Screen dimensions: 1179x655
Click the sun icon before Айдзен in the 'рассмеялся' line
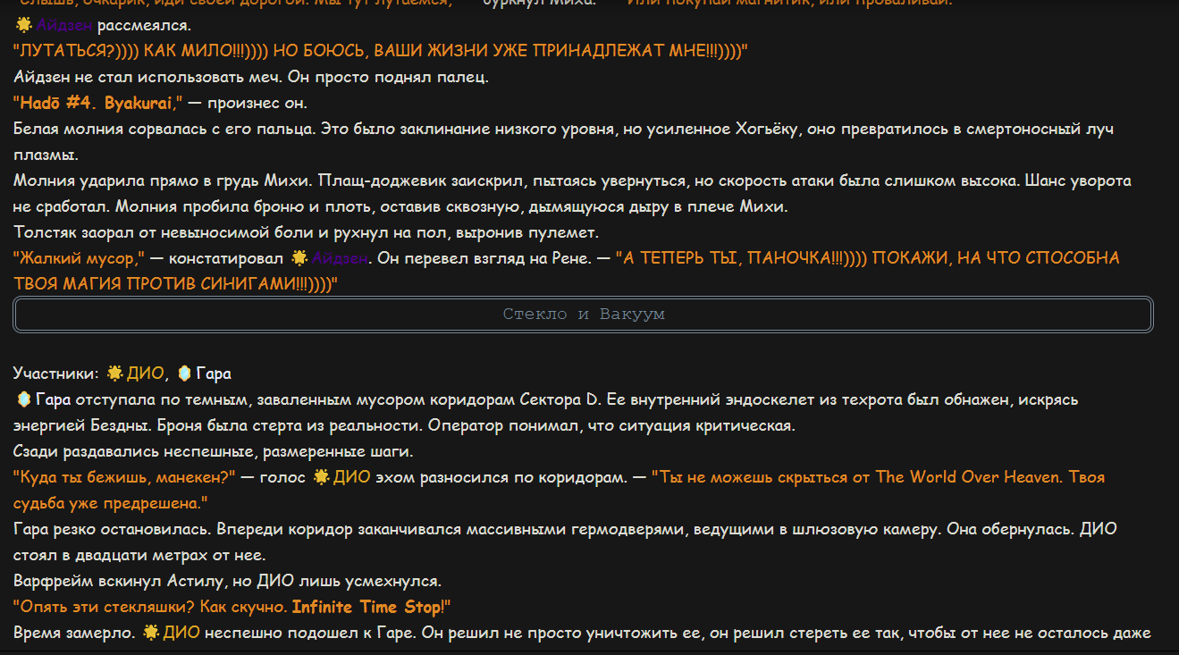tap(23, 25)
